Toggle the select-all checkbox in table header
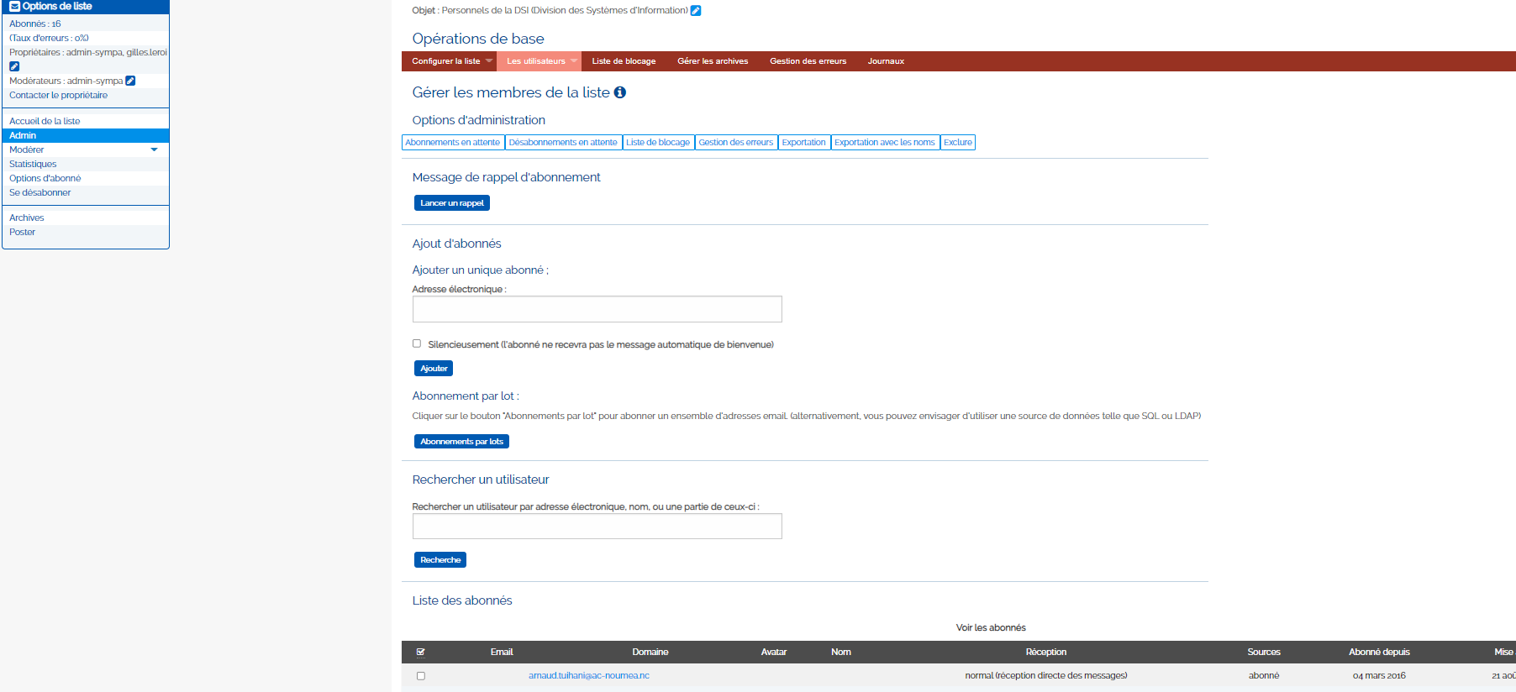1516x692 pixels. (x=421, y=652)
